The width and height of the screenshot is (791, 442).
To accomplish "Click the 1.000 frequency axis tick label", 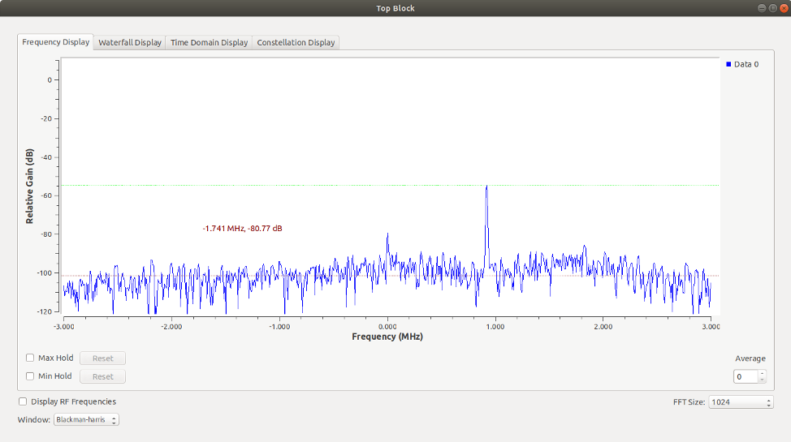I will 495,327.
